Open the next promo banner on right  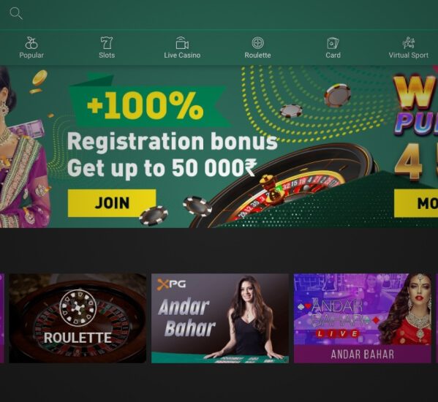pyautogui.click(x=413, y=147)
